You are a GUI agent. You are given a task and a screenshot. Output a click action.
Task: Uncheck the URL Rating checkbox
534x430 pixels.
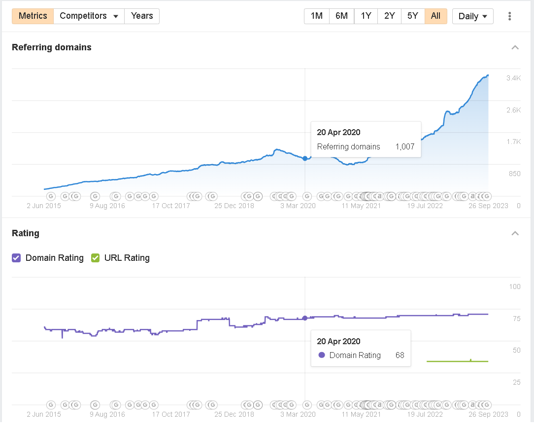pos(96,258)
